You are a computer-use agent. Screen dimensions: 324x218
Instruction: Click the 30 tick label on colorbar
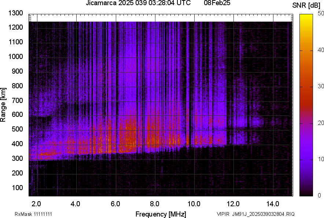tap(321, 86)
